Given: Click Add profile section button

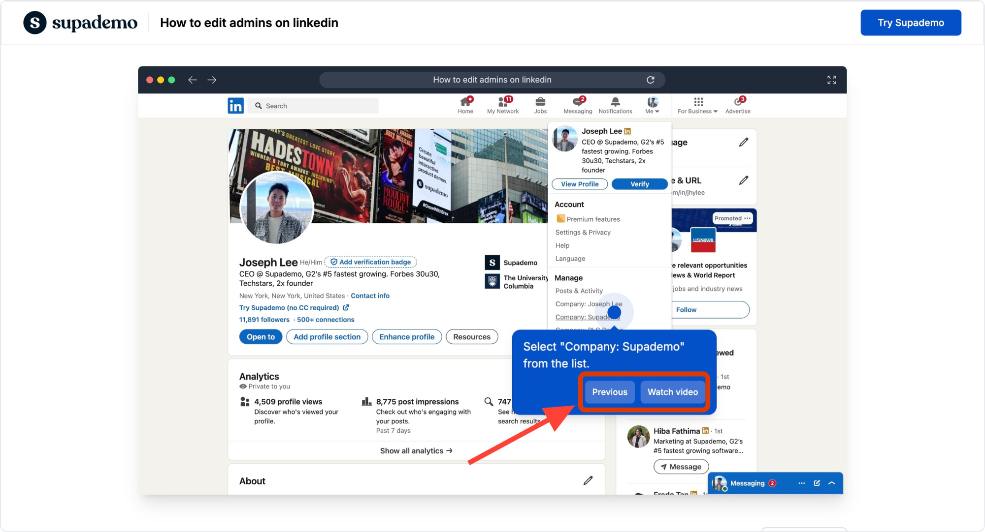Looking at the screenshot, I should click(x=327, y=337).
